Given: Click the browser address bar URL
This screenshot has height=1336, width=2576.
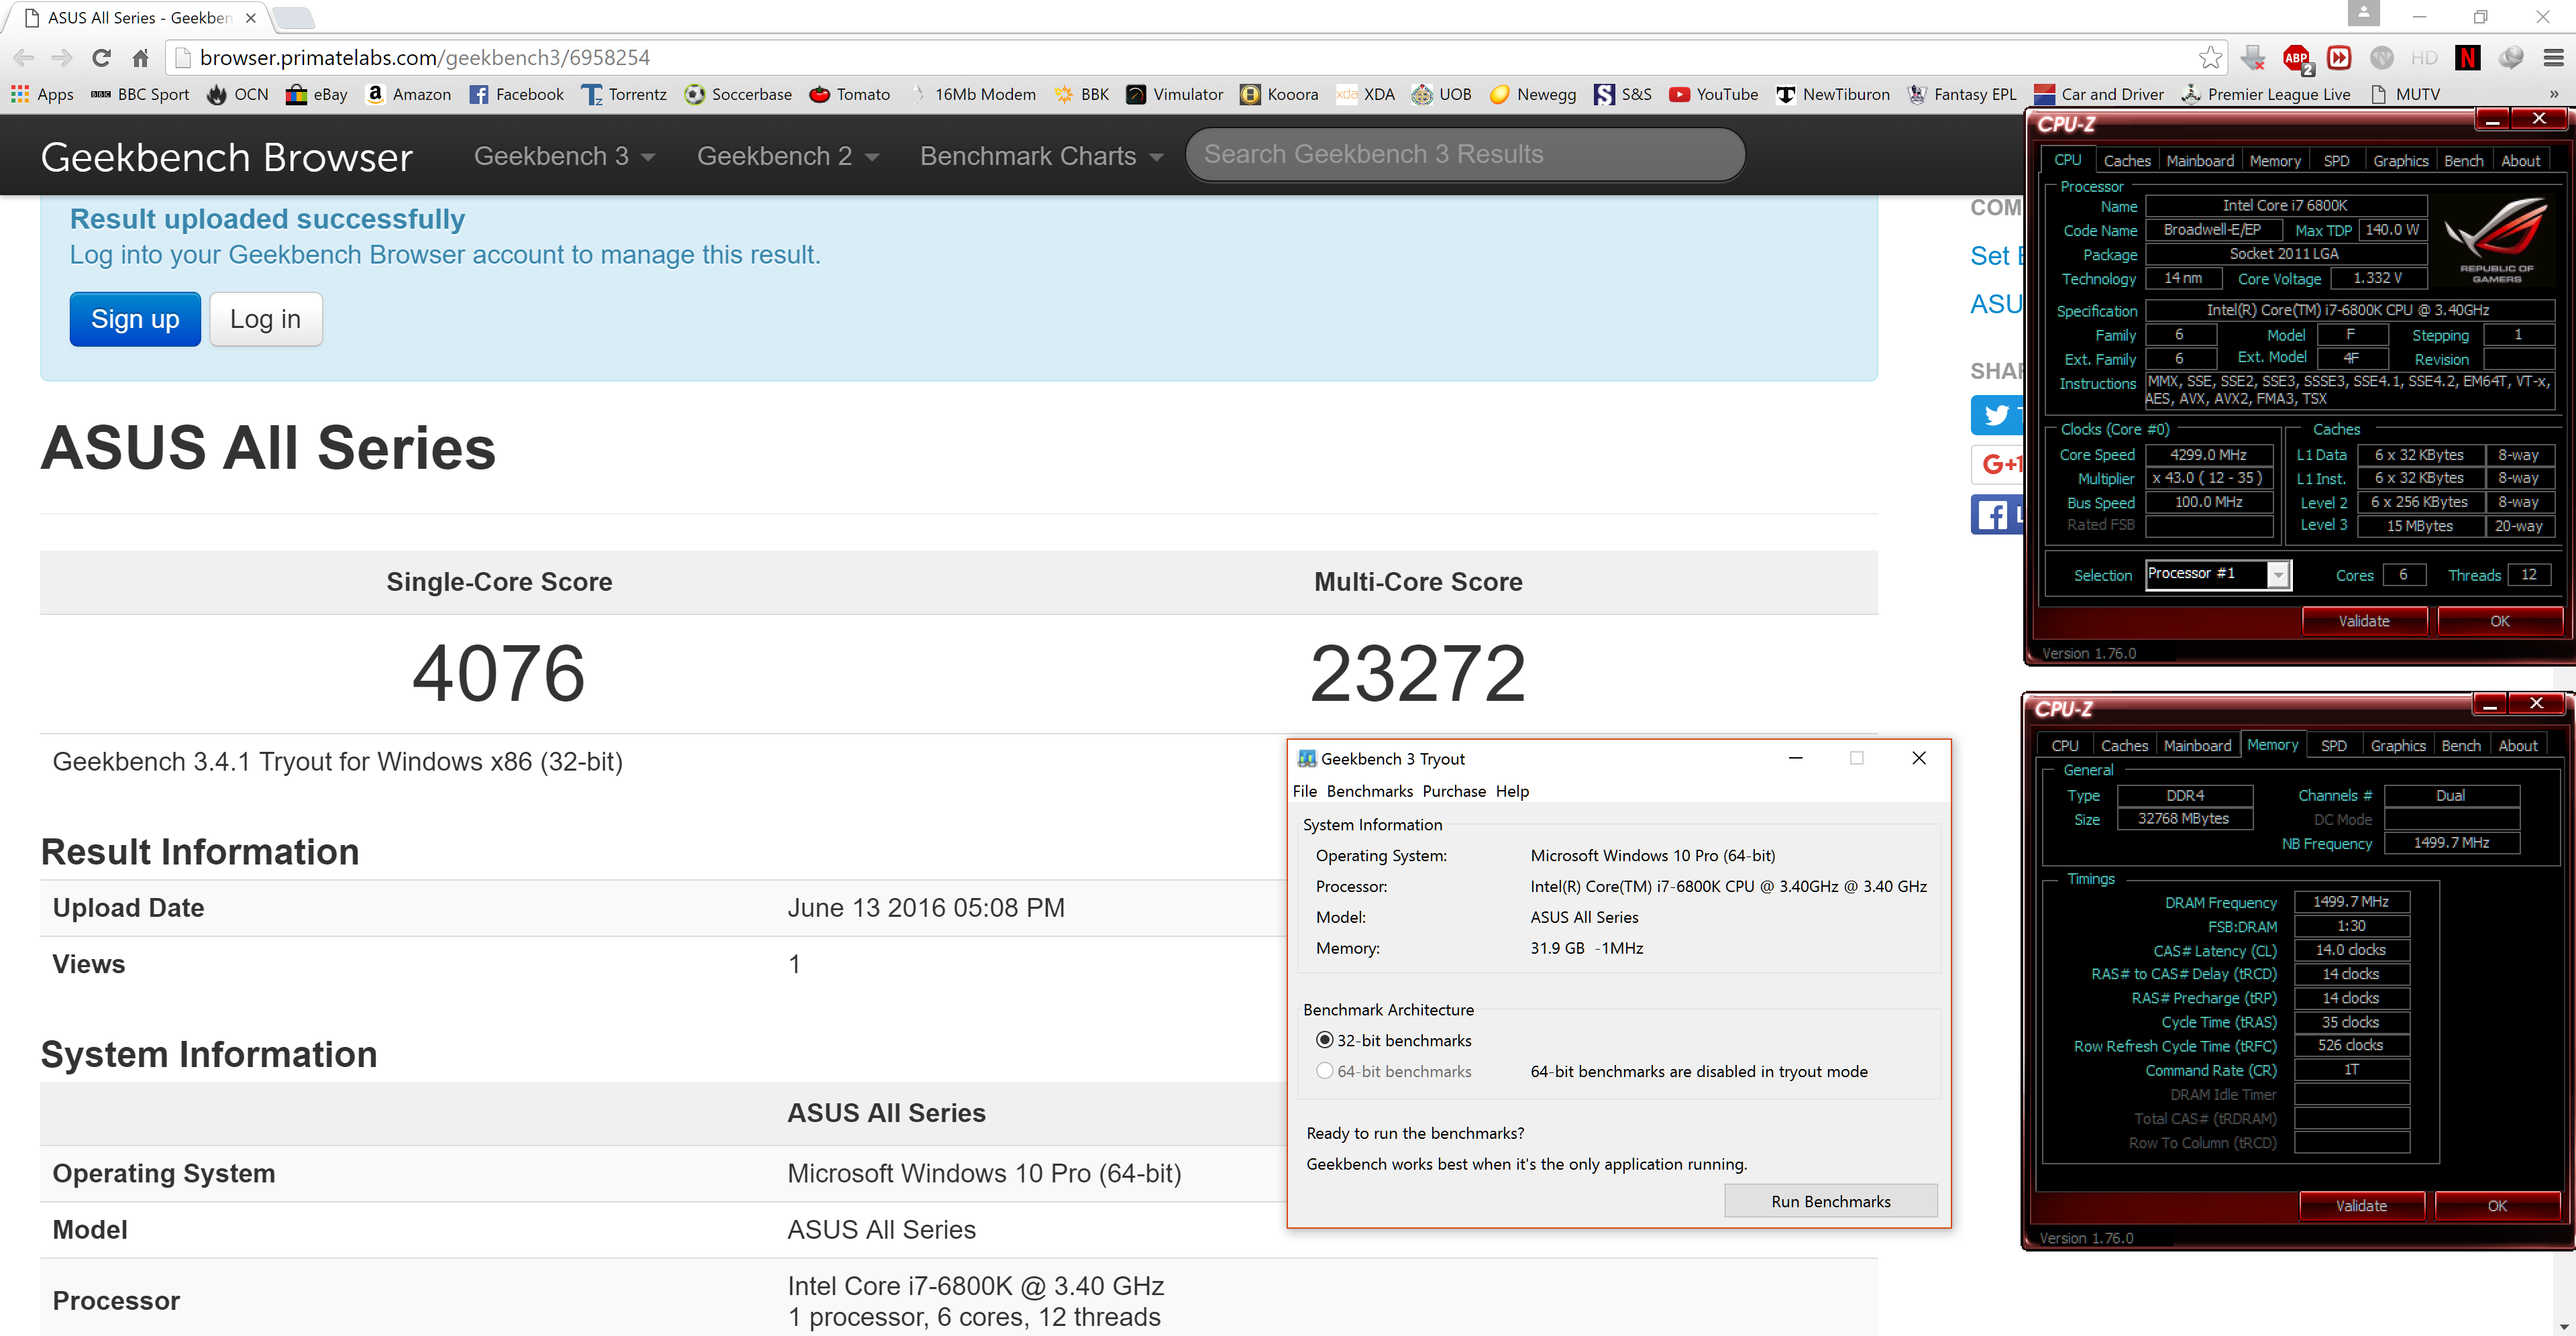Looking at the screenshot, I should pos(425,58).
